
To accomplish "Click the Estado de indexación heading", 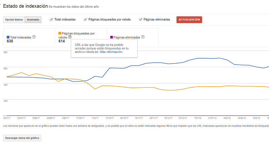I will 25,6.
